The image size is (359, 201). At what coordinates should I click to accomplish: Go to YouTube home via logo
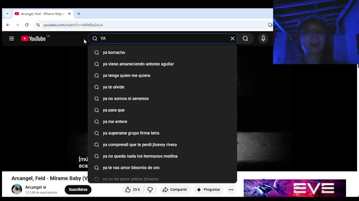pyautogui.click(x=33, y=39)
